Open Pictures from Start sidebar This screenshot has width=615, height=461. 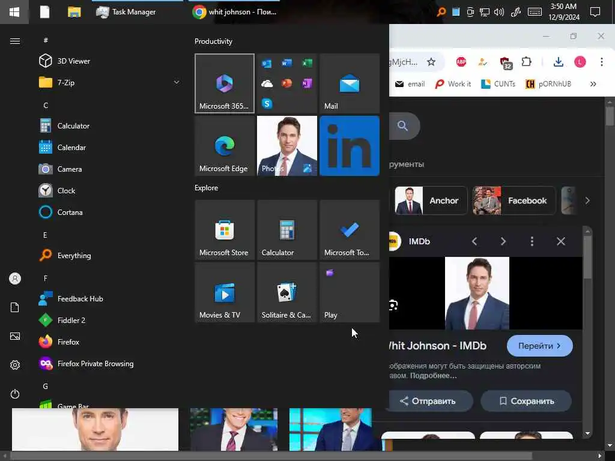(15, 336)
